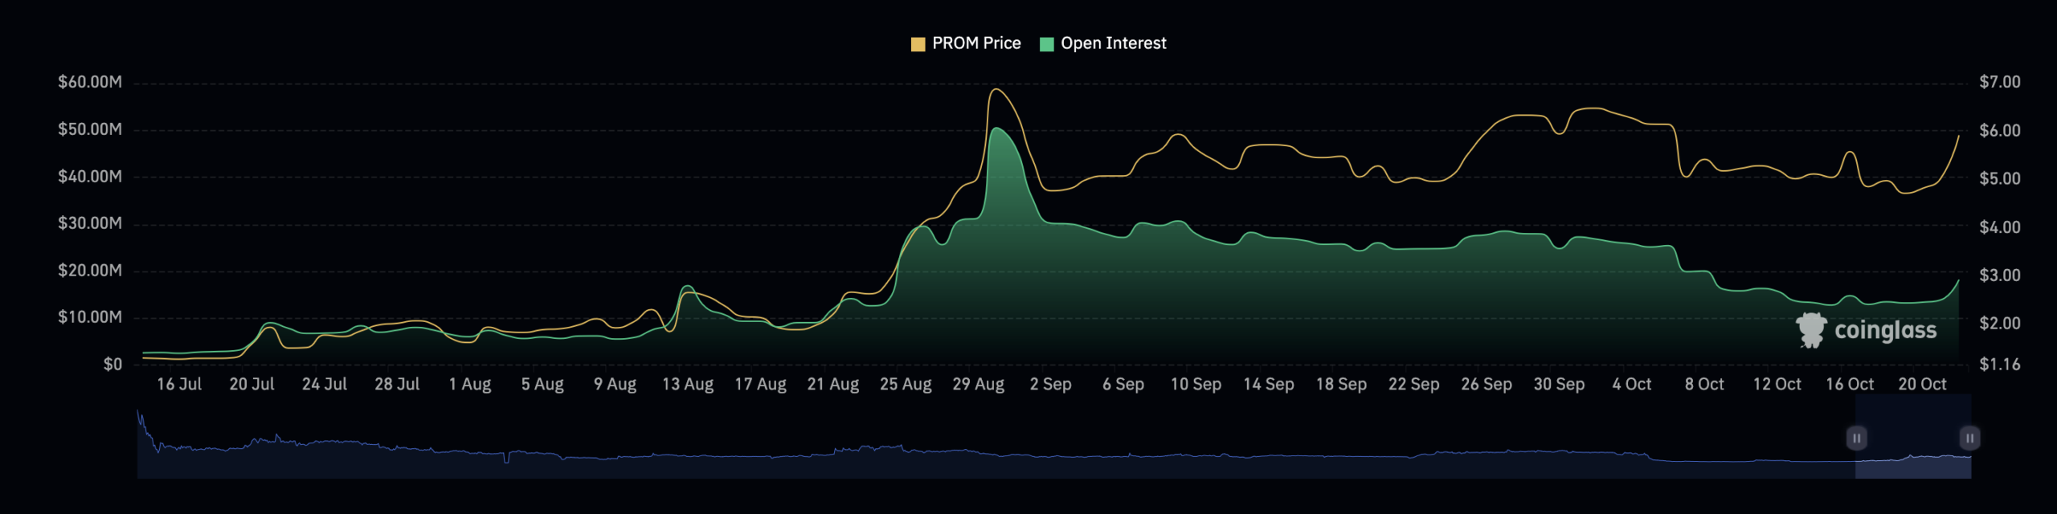Click the green Open Interest color swatch
The width and height of the screenshot is (2057, 514).
coord(1046,44)
